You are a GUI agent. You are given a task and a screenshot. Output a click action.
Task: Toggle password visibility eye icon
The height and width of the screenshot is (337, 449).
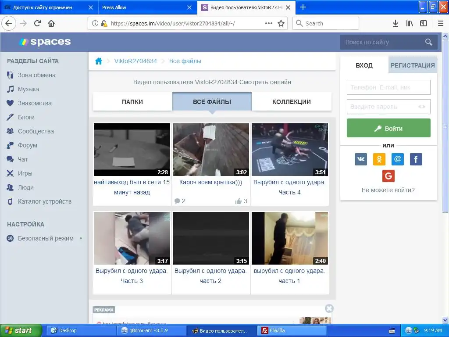coord(422,107)
